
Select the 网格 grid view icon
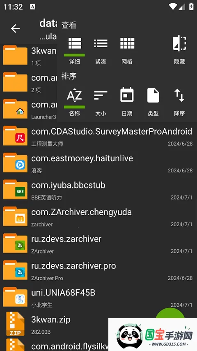point(127,44)
